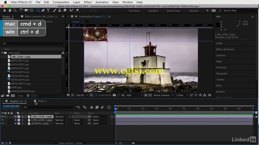The height and width of the screenshot is (145, 259).
Task: Open the Half resolution dropdown
Action: point(134,95)
